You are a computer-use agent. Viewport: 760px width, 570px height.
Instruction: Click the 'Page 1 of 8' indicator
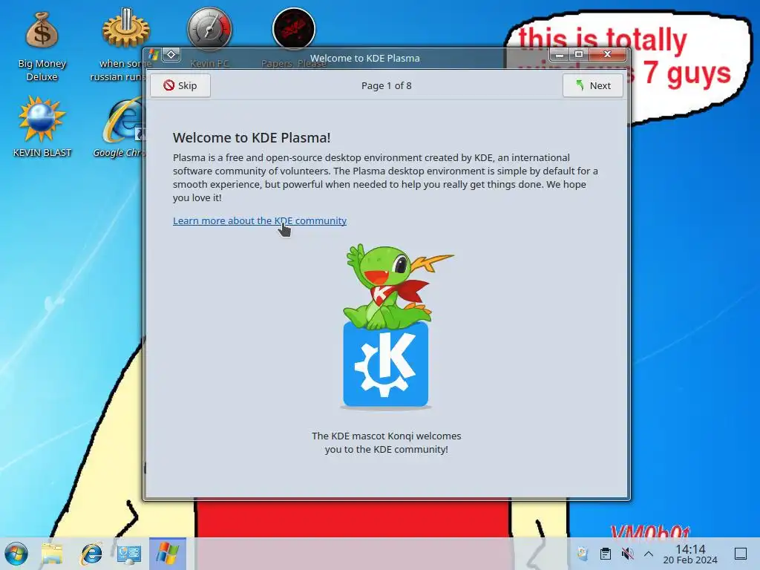click(386, 86)
